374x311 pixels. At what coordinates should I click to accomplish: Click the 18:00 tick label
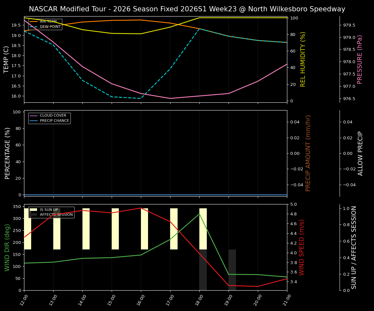[199, 300]
